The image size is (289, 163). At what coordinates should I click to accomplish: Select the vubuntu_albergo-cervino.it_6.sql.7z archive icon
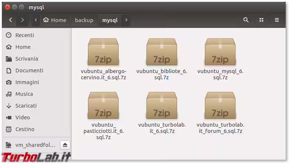(103, 52)
